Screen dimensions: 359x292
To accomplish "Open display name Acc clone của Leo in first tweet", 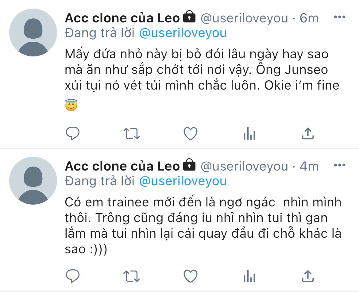I will point(122,18).
